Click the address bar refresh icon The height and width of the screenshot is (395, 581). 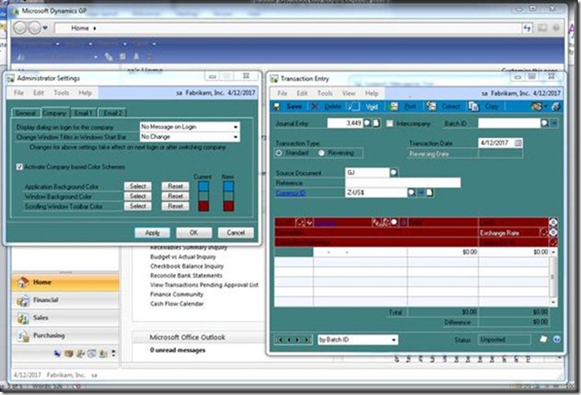tap(527, 28)
